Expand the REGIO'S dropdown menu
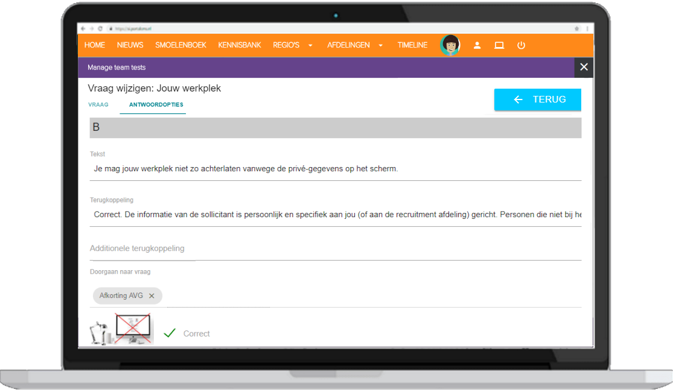Screen dimensions: 673x392 tap(310, 45)
